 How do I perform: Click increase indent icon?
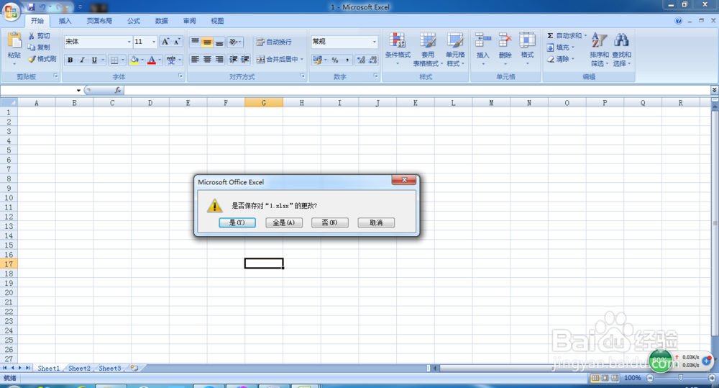click(245, 59)
